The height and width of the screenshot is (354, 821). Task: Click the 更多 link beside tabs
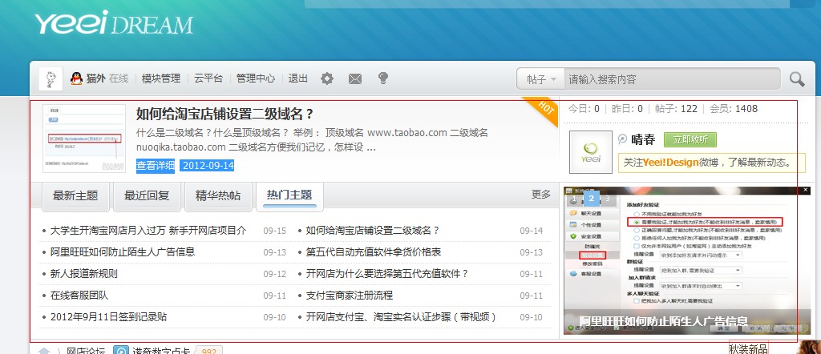[541, 195]
